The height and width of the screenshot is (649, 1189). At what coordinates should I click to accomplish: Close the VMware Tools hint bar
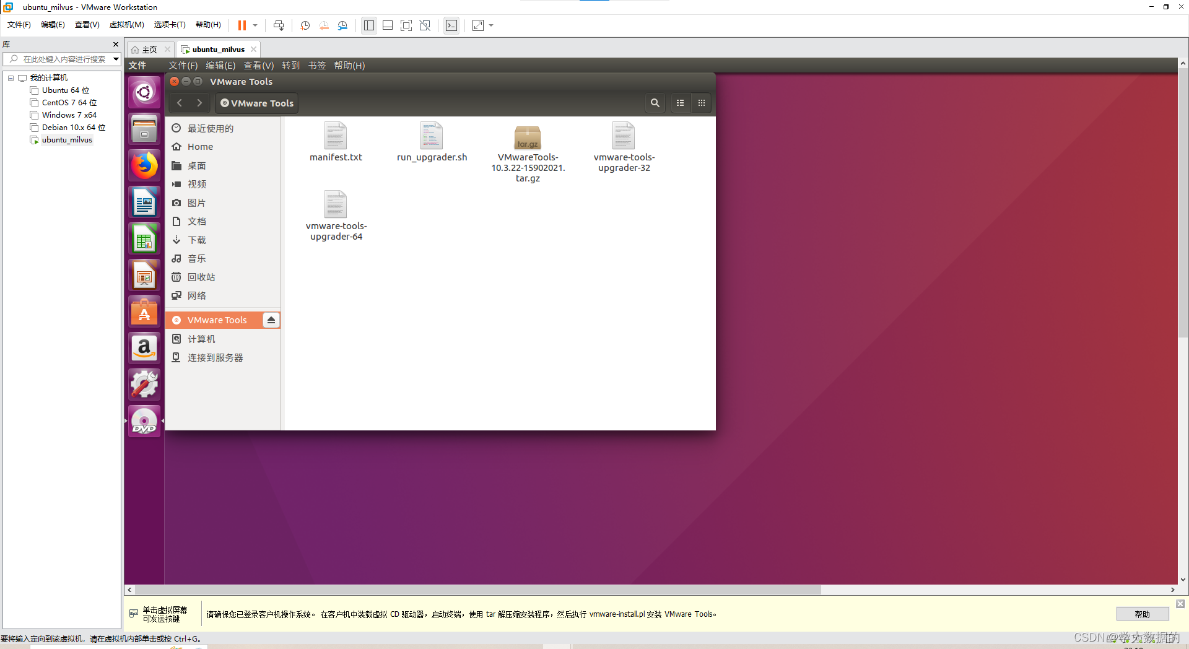(x=1180, y=604)
